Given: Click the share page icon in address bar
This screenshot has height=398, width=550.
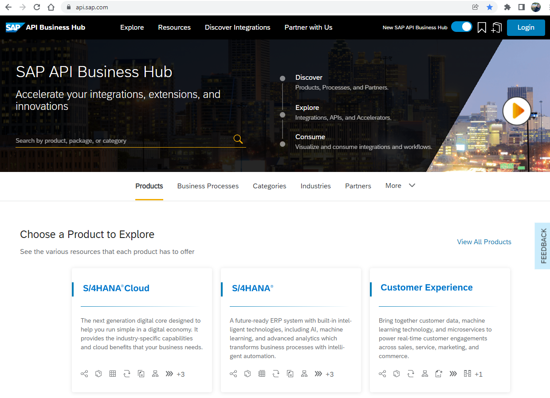Looking at the screenshot, I should click(475, 7).
